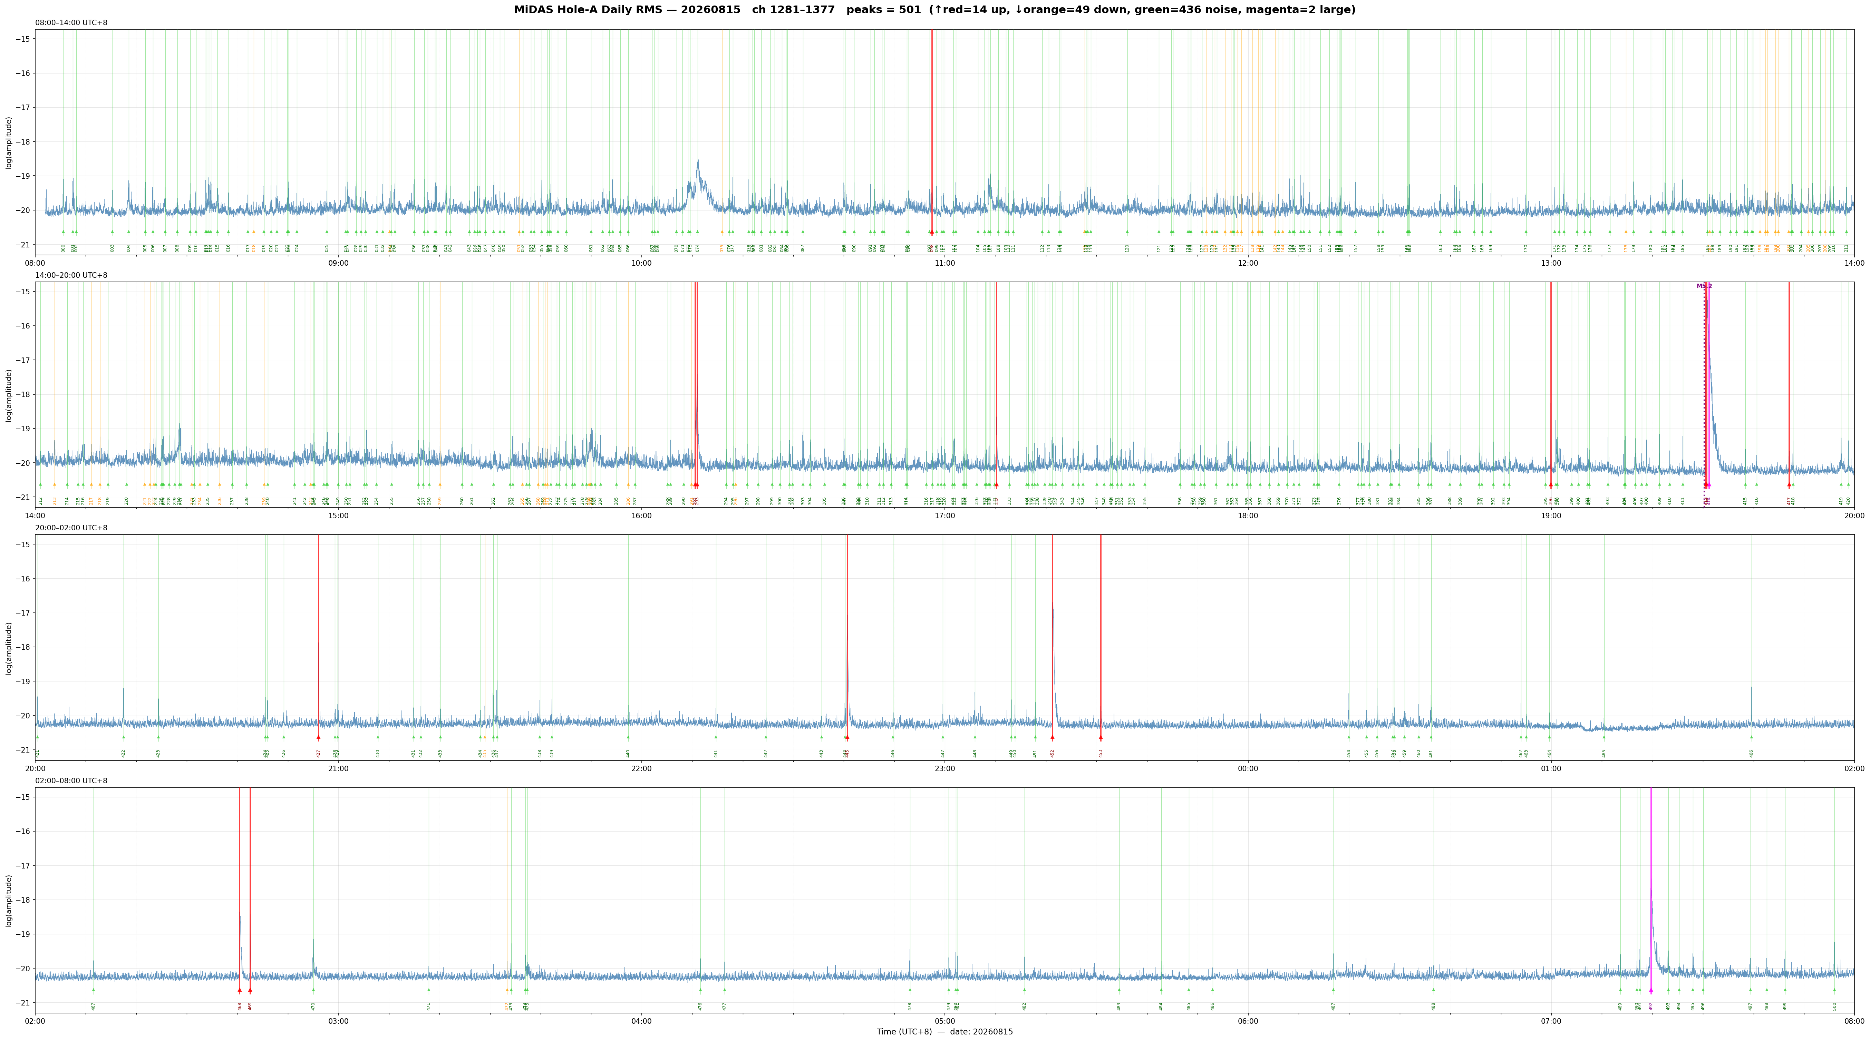Click the green triangle marker above label 467
Viewport: 1870px width, 1041px height.
tap(93, 990)
